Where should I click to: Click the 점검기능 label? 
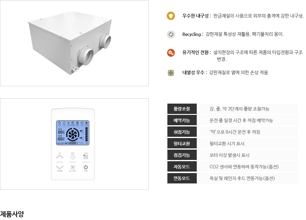point(182,155)
